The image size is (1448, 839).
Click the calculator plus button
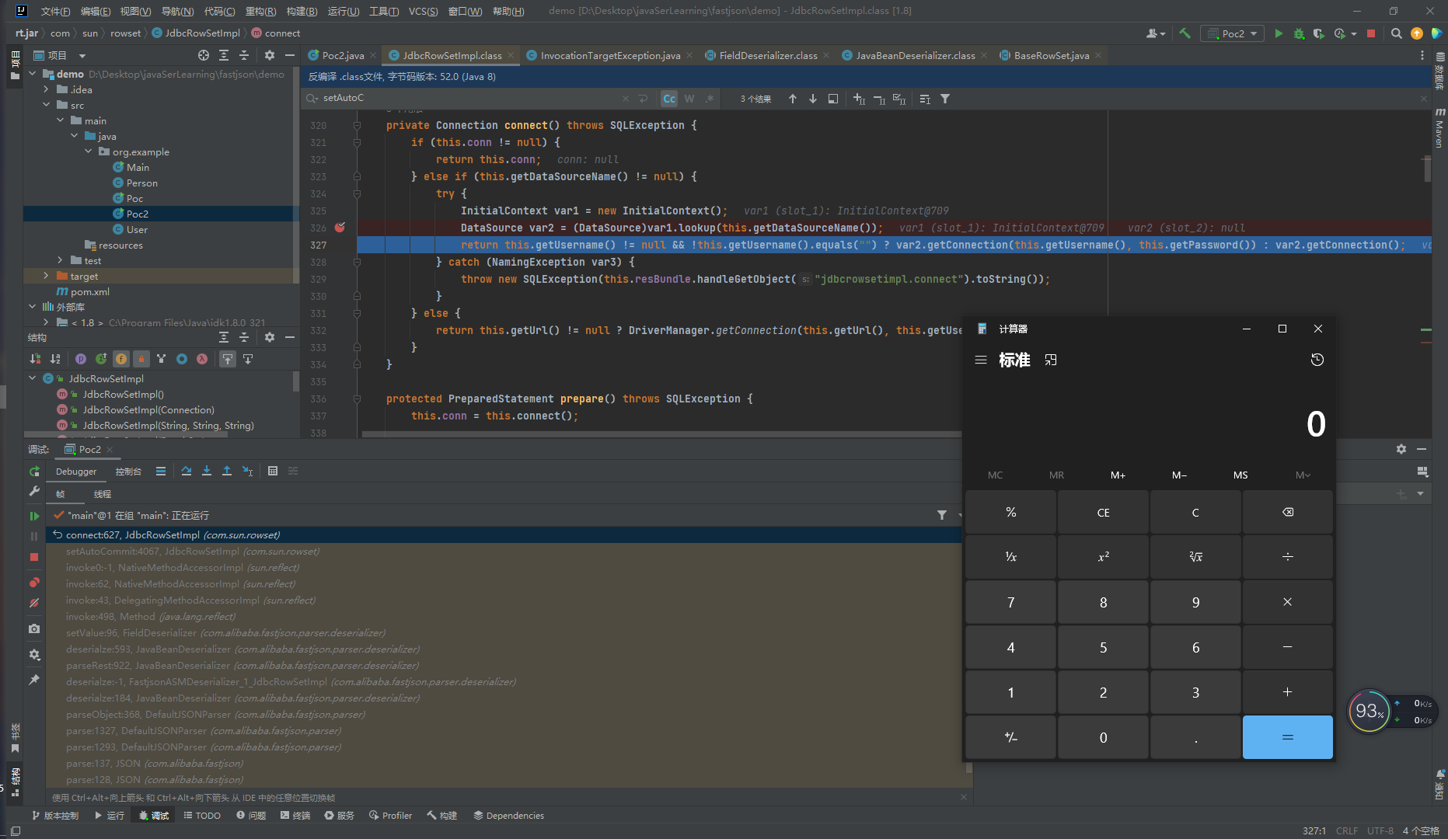coord(1288,692)
